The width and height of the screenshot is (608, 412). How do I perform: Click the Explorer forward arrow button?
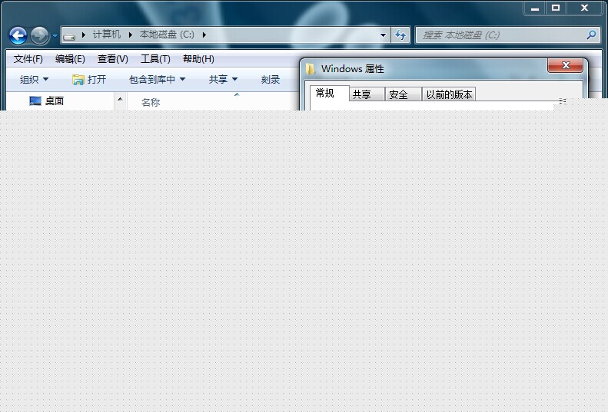coord(39,35)
